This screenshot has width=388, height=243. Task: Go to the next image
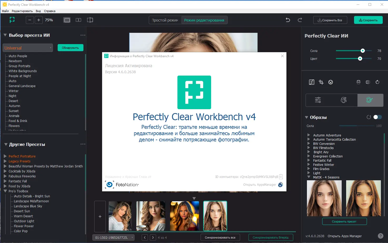(x=153, y=237)
